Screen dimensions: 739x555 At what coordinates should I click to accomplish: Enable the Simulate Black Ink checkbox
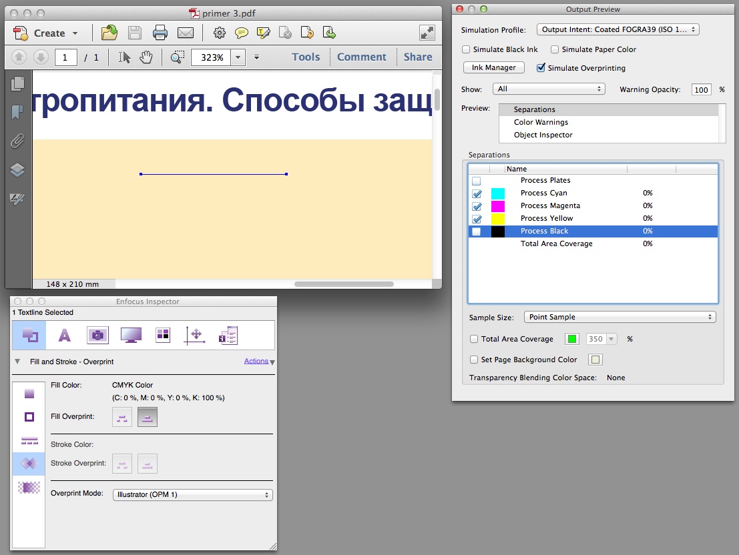466,49
